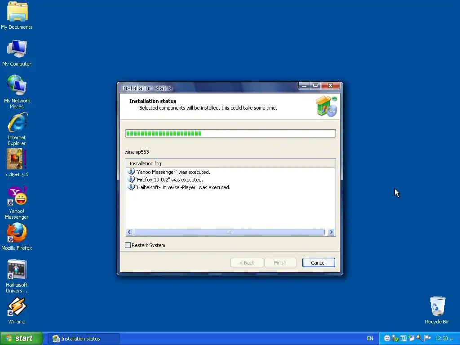Click the TI-style columns tray icon
The height and width of the screenshot is (345, 460).
coord(403,338)
